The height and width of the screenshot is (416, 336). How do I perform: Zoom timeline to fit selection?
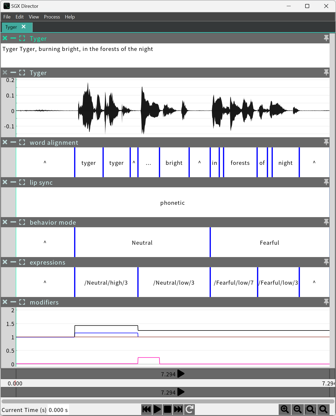pos(310,410)
